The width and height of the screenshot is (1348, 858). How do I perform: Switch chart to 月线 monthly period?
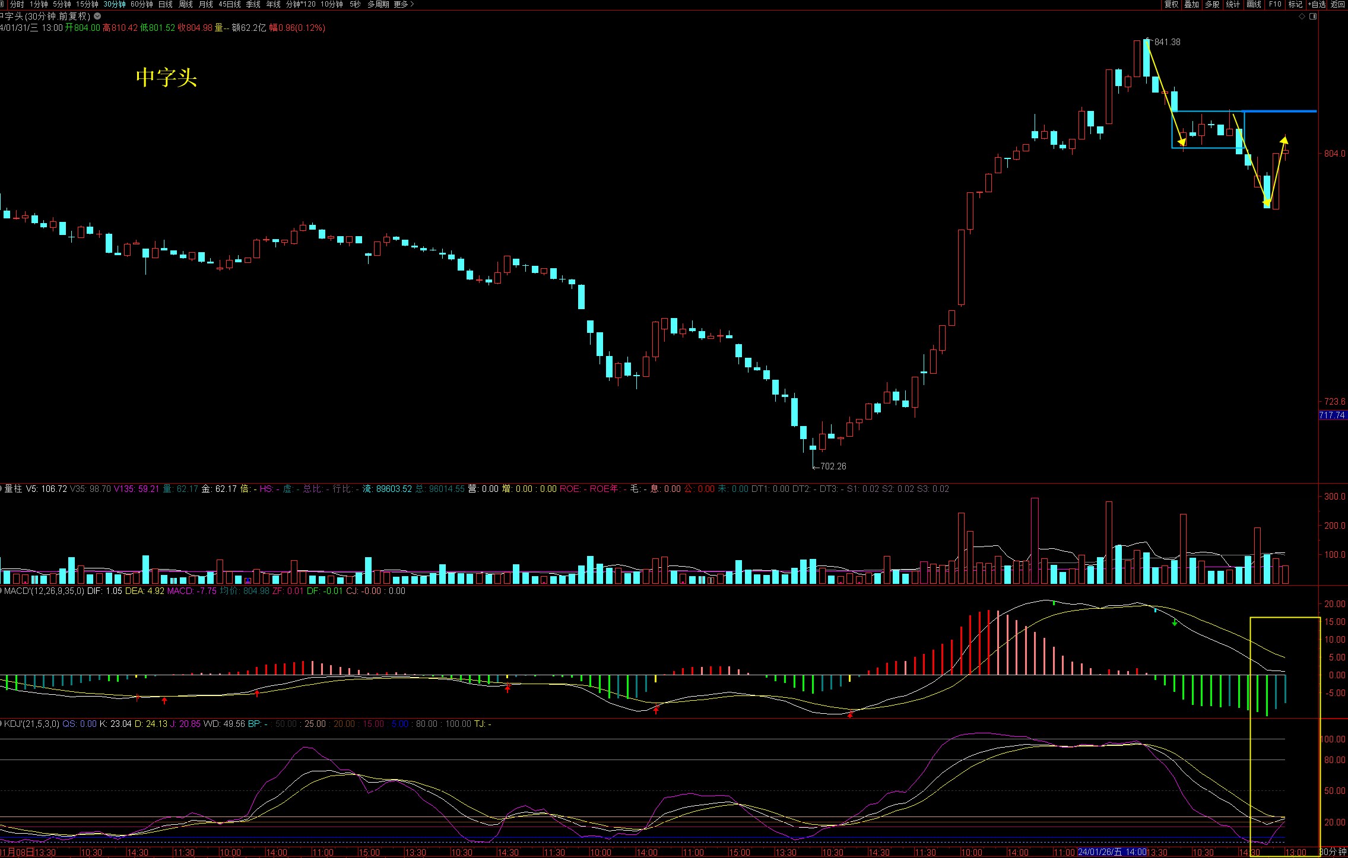[x=206, y=4]
